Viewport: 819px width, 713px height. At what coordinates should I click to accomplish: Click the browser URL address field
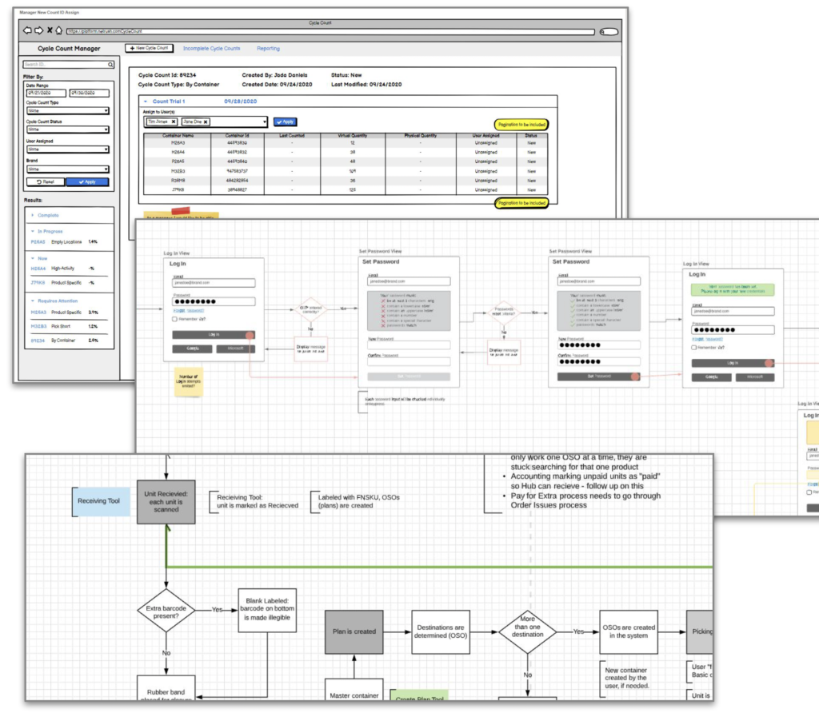click(330, 32)
